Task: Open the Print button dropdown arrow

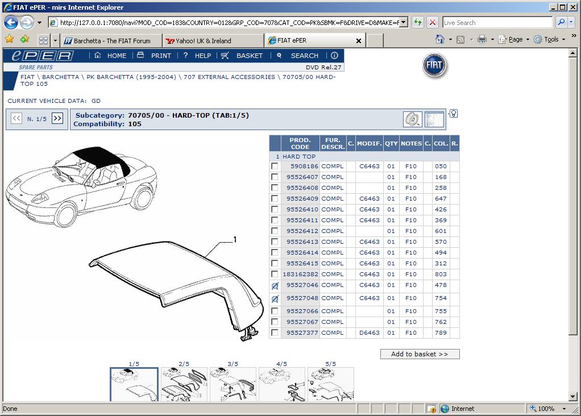Action: (x=492, y=39)
